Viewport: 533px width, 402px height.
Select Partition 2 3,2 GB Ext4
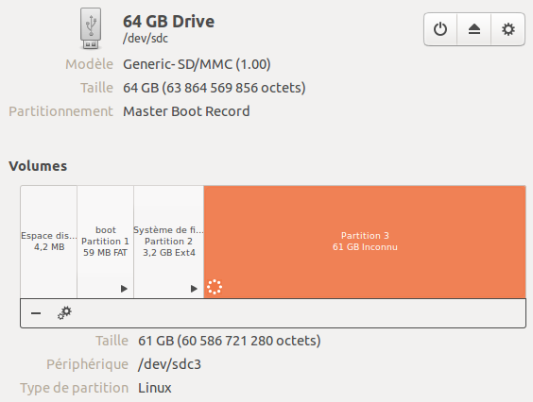pyautogui.click(x=169, y=242)
